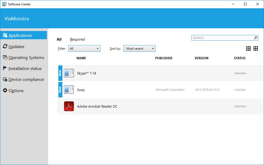The width and height of the screenshot is (264, 165).
Task: Click the Sway application icon
Action: (69, 89)
